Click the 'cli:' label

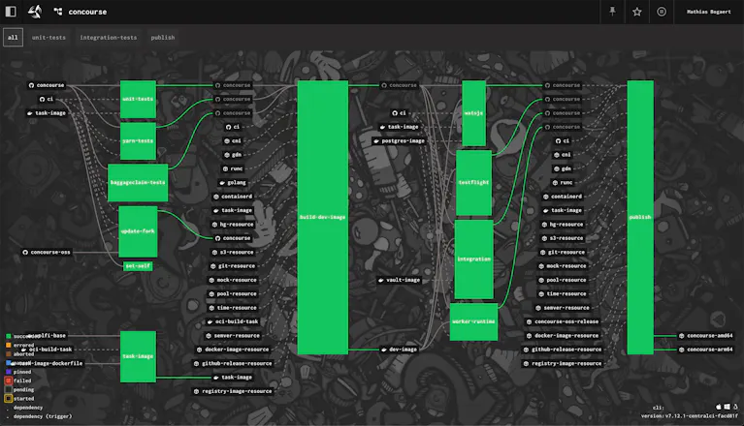click(659, 408)
